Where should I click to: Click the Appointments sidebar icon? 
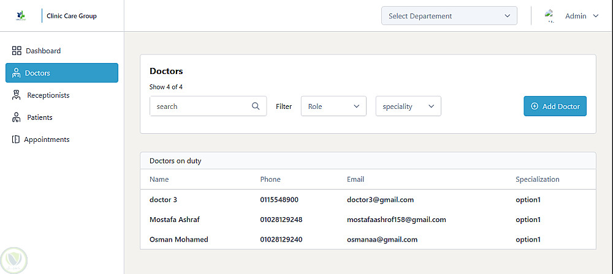(x=16, y=139)
